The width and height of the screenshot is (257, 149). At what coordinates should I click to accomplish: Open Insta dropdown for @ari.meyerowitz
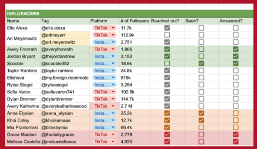pyautogui.click(x=104, y=42)
